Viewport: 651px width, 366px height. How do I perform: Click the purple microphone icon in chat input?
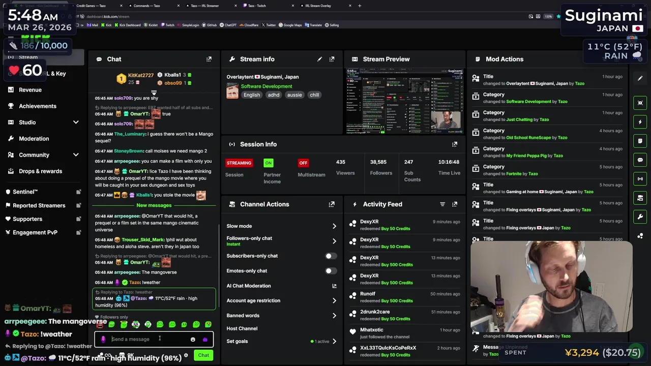click(103, 340)
